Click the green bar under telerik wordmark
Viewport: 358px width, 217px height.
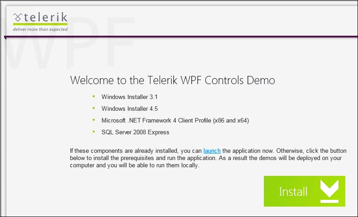pos(40,24)
